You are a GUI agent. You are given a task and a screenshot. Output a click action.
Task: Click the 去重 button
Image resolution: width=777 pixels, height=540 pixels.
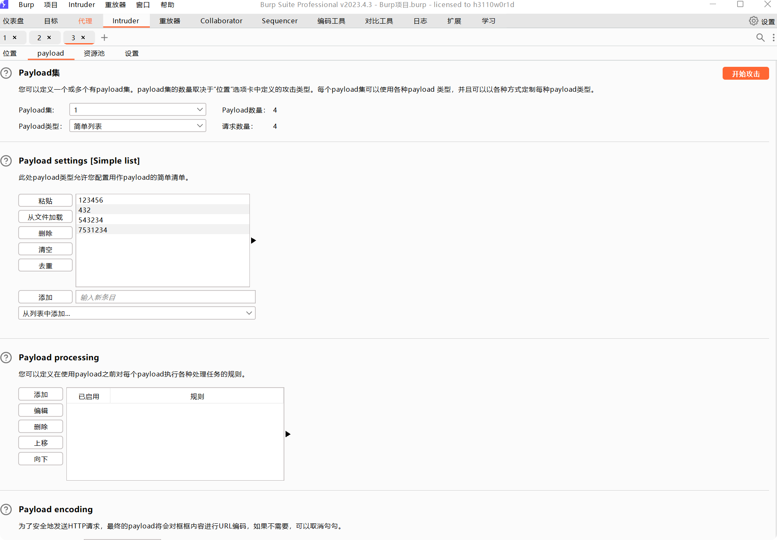(45, 265)
